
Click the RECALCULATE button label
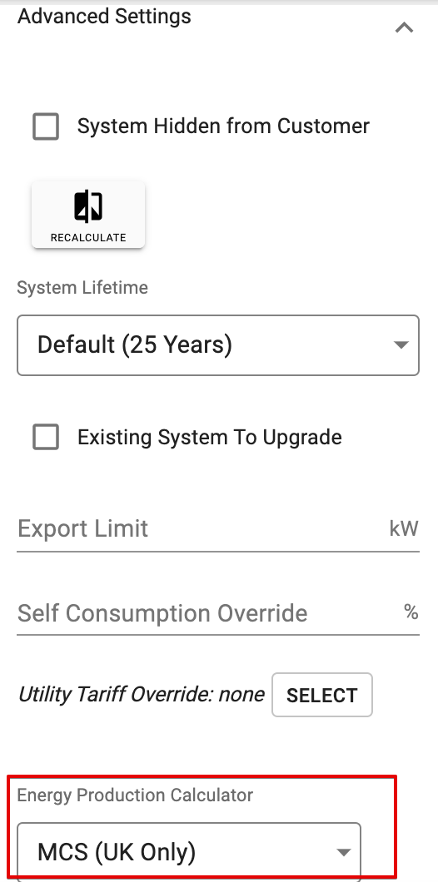tap(88, 237)
